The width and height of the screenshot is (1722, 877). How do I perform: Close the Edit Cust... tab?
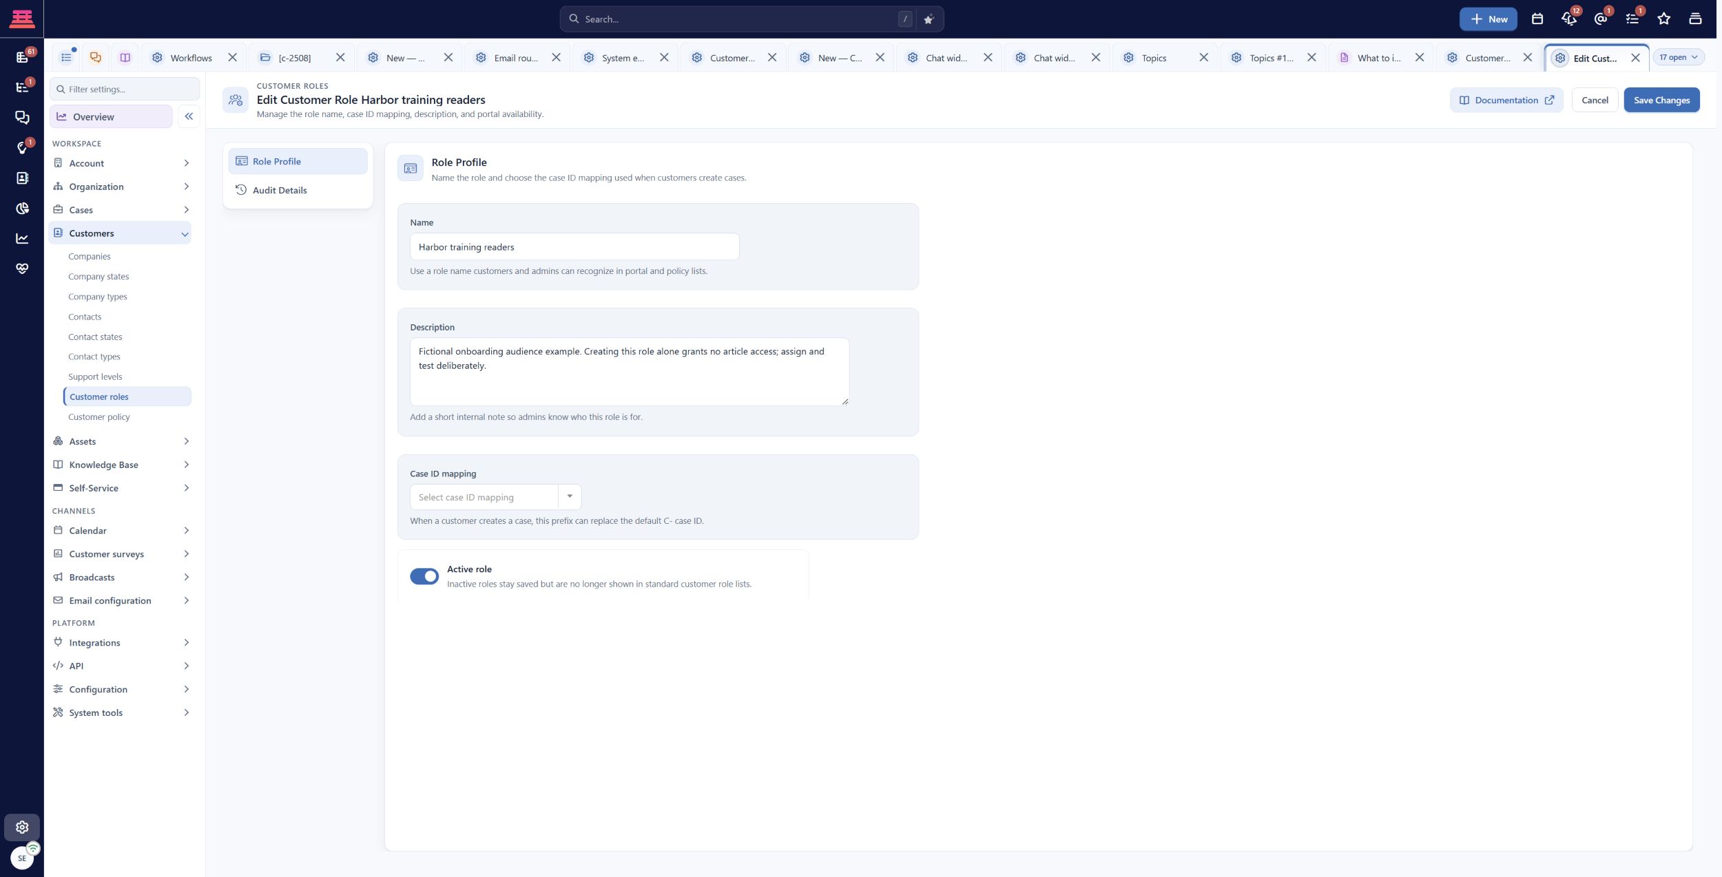(x=1635, y=58)
